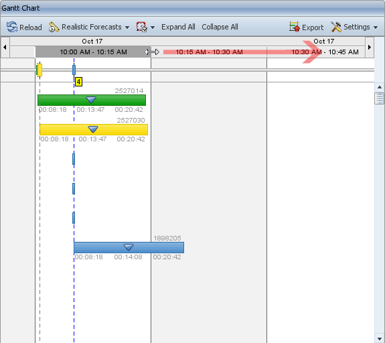Click the blue bar for 1898205
Screen dimensions: 385x343
coord(129,247)
